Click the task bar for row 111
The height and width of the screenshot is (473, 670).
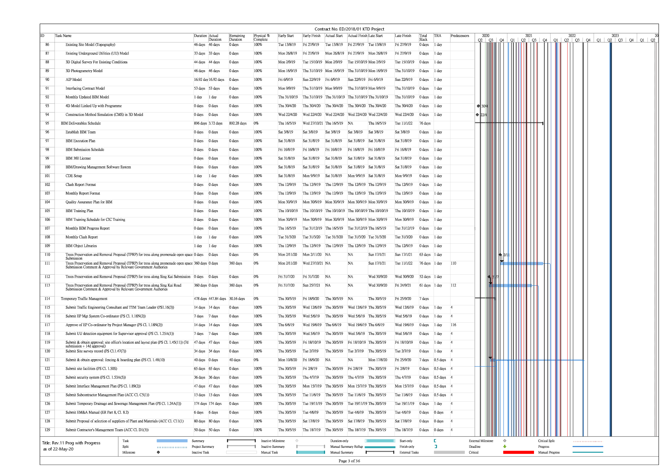pos(521,264)
